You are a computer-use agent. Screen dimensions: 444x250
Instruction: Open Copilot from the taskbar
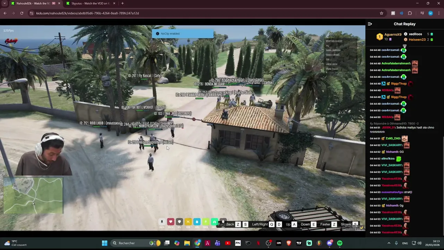pyautogui.click(x=177, y=243)
